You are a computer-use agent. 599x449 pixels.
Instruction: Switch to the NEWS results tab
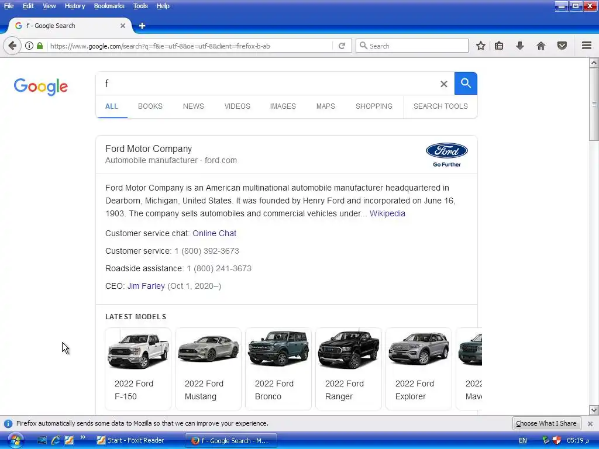[x=193, y=106]
